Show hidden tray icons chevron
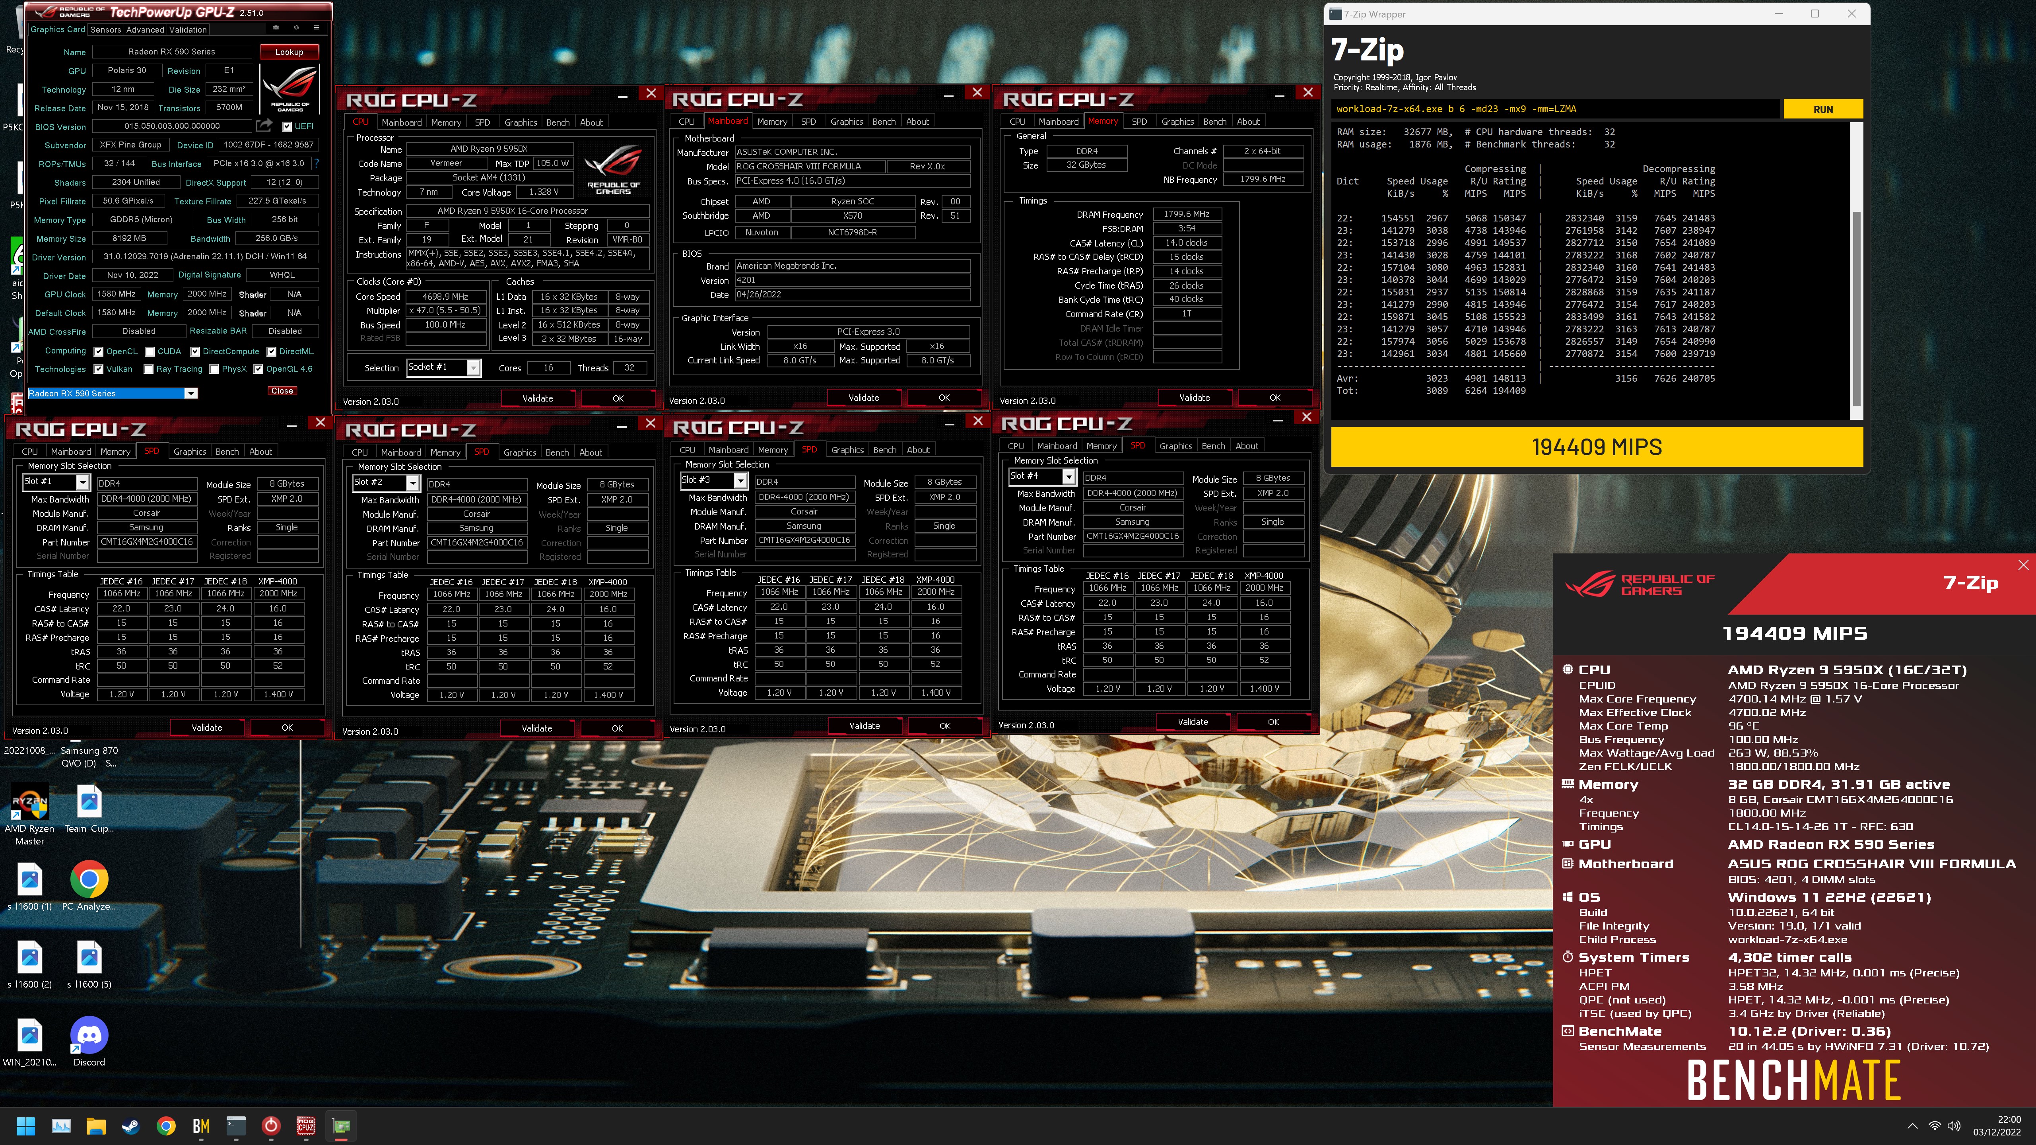The width and height of the screenshot is (2036, 1145). tap(1912, 1125)
